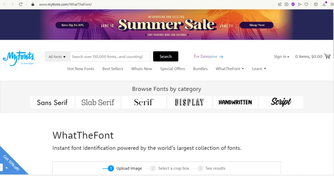334x176 pixels.
Task: Click the heart bookmark icon
Action: tap(306, 5)
